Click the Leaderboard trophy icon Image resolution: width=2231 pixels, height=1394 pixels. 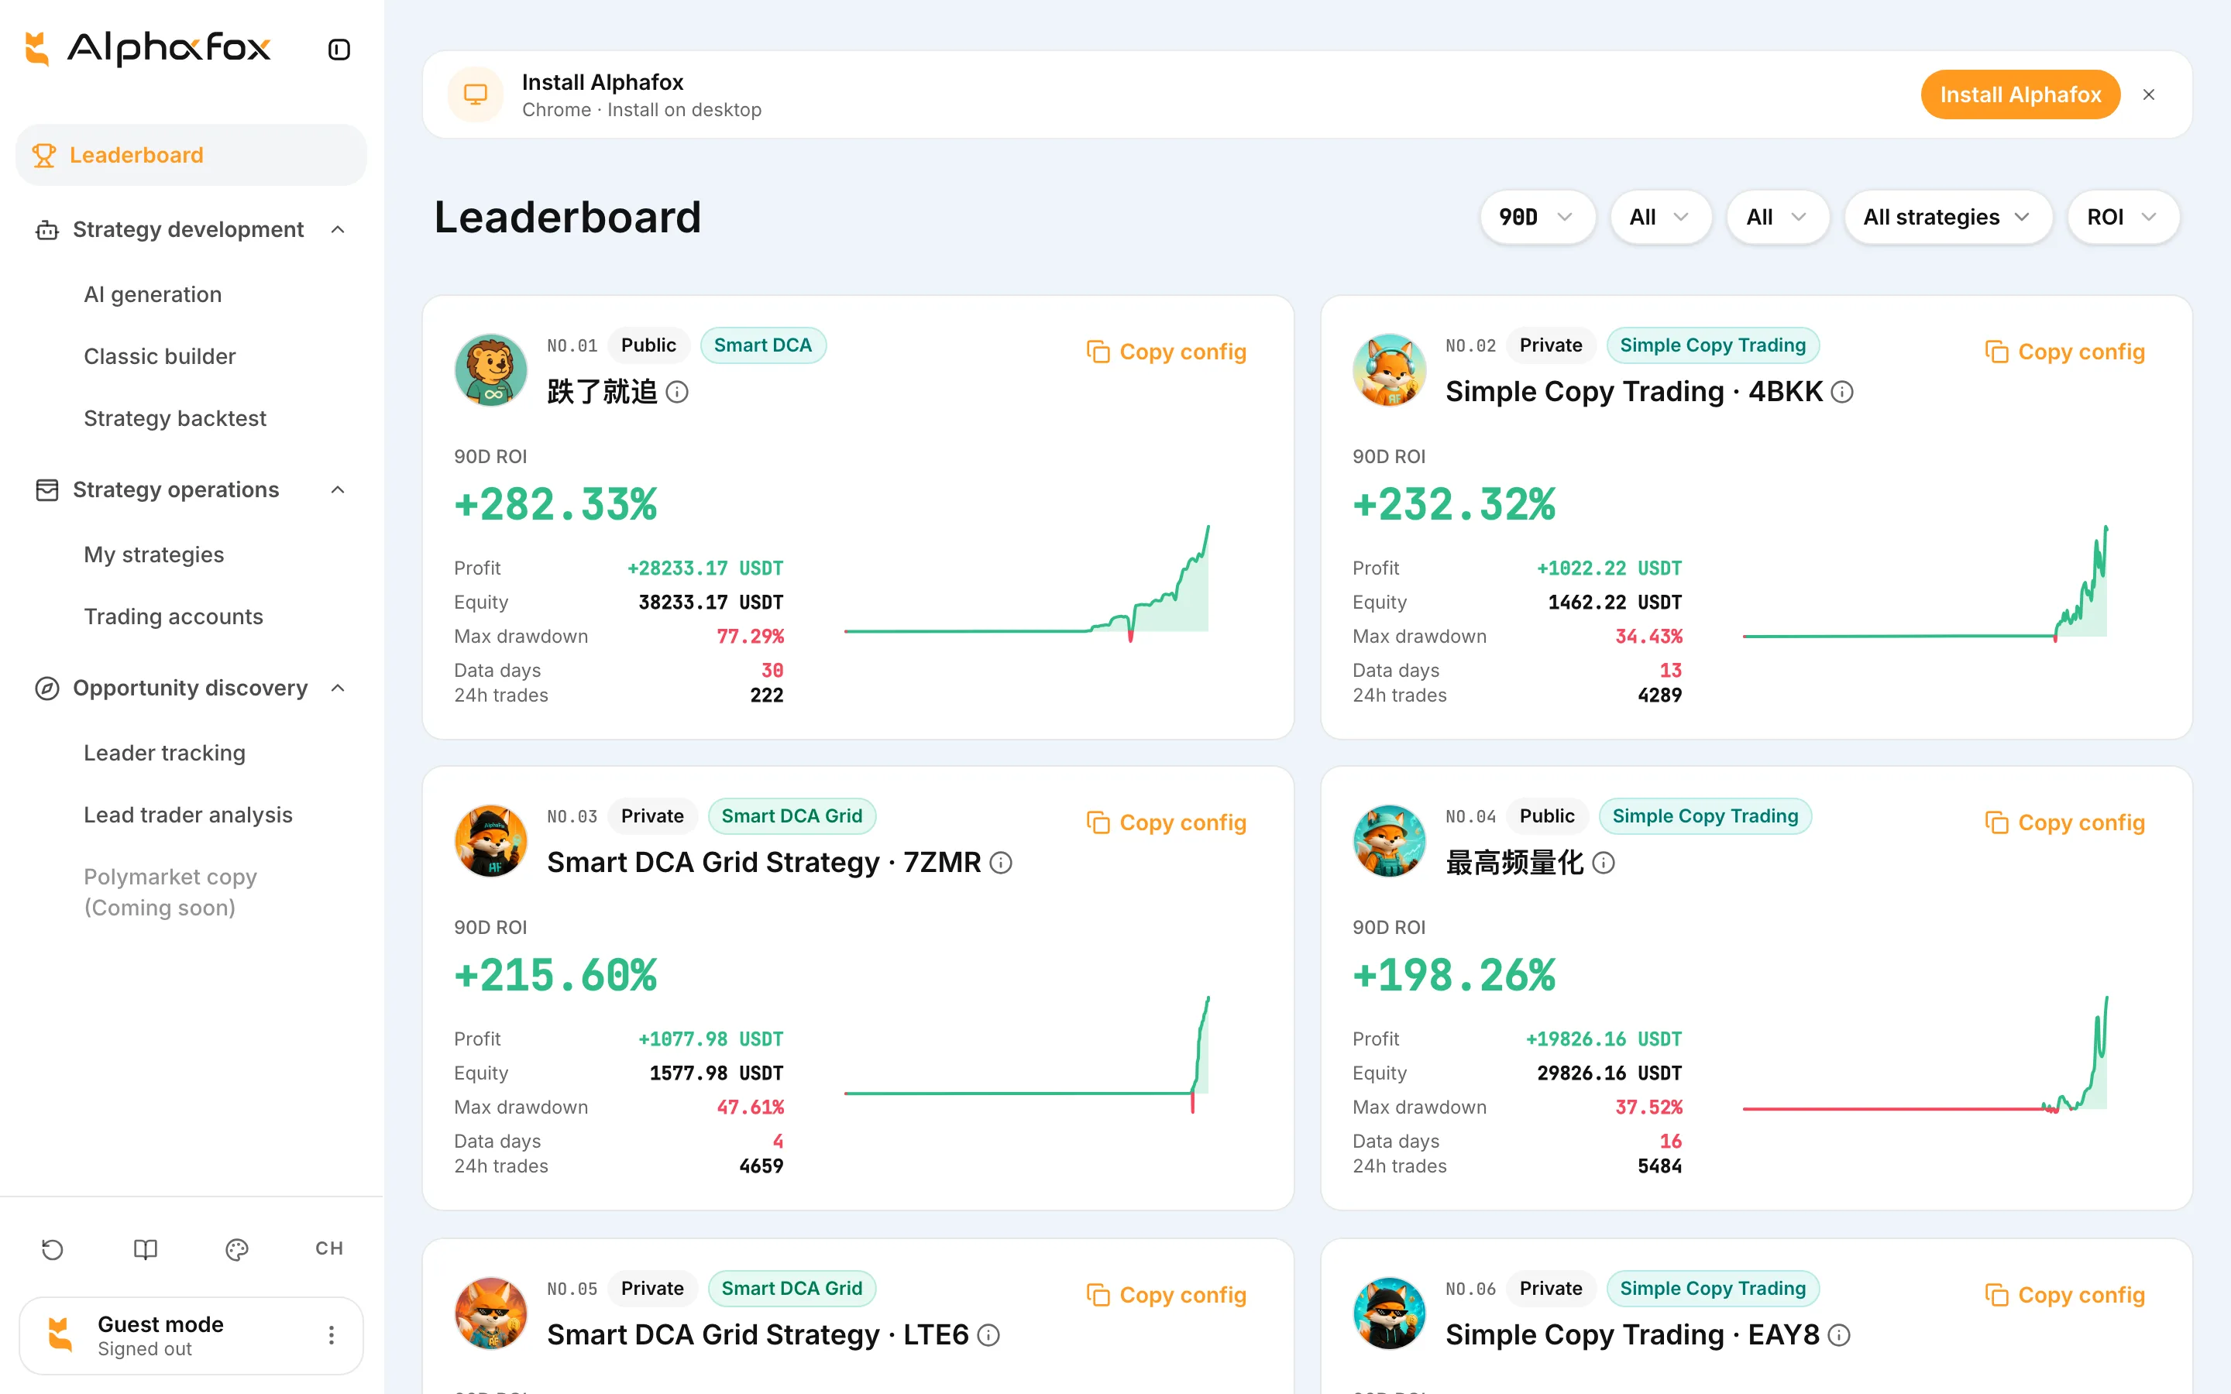click(x=43, y=155)
